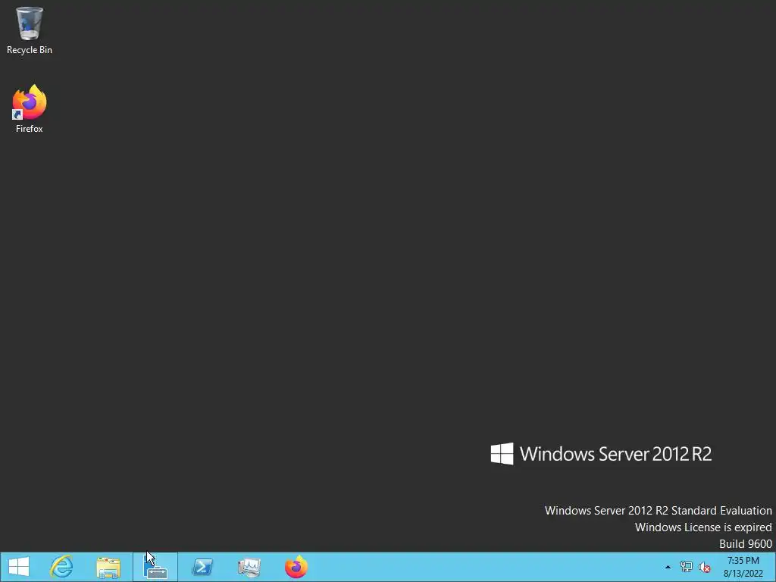Select the Firefox desktop shortcut
This screenshot has height=582, width=776.
(x=30, y=109)
